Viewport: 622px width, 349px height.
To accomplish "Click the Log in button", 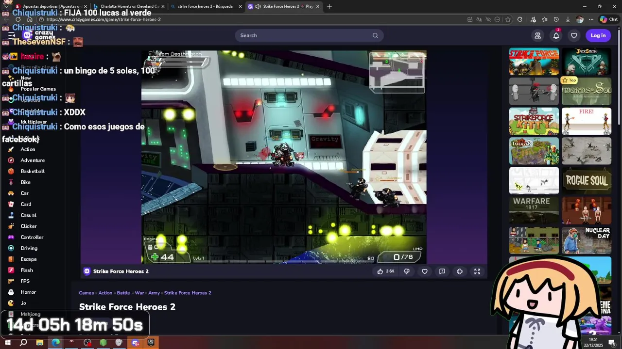I will (598, 35).
